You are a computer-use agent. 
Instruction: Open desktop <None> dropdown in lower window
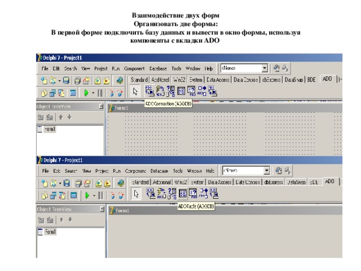267,171
